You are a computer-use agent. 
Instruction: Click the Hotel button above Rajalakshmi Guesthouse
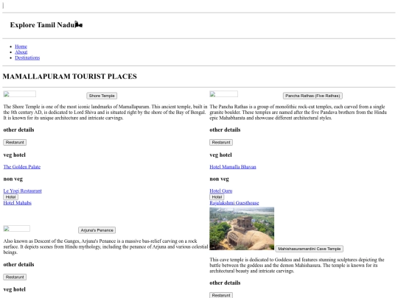[x=217, y=197]
